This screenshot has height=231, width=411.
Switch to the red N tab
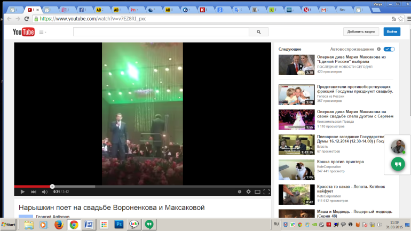(307, 10)
